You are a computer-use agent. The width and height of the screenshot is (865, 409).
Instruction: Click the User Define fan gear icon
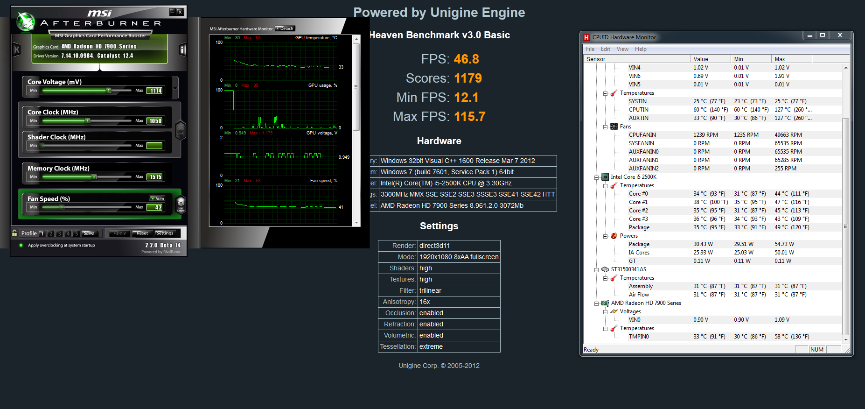click(x=181, y=204)
